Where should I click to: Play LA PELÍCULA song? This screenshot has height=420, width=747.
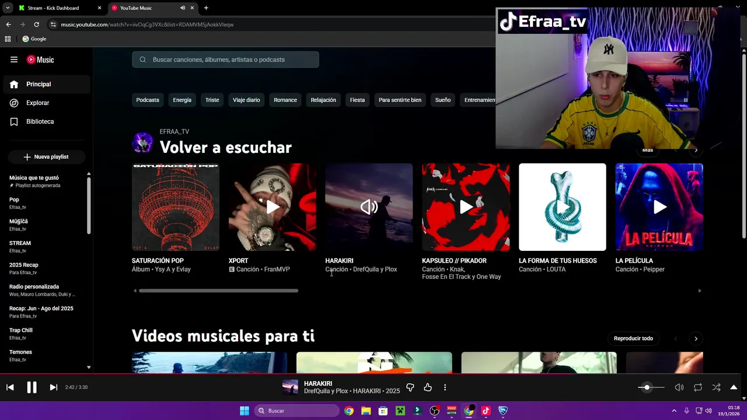(x=659, y=207)
